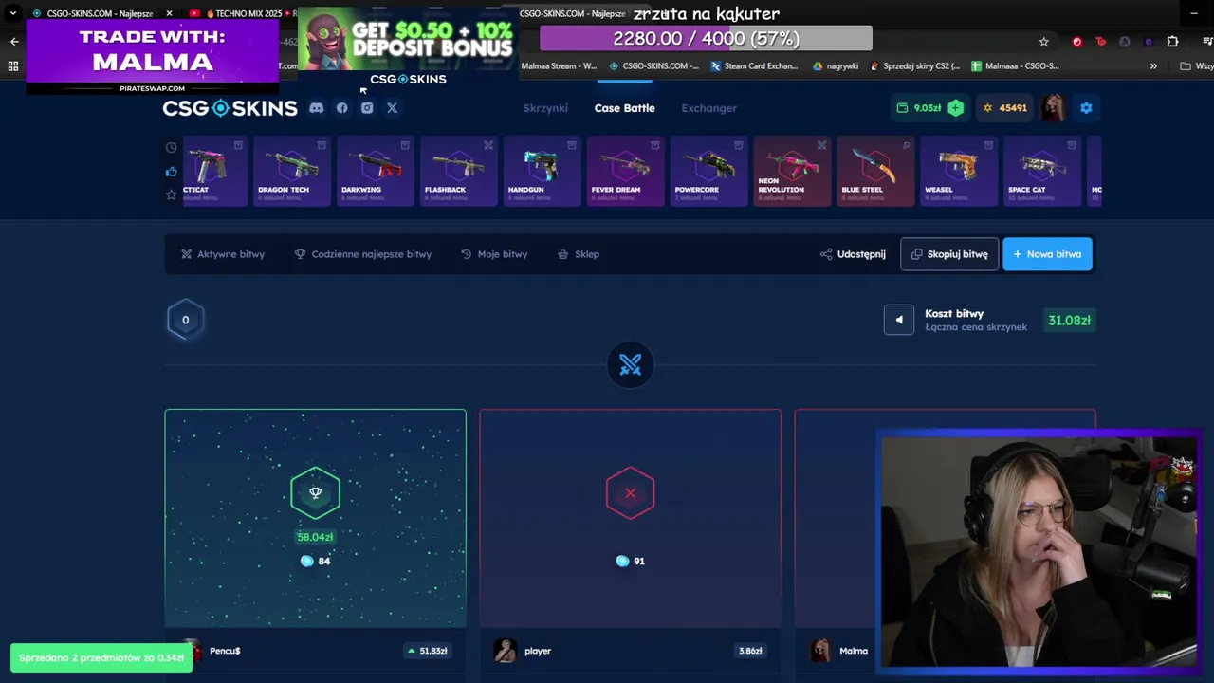Open the browser extensions puzzle icon
The image size is (1214, 683).
point(1172,42)
